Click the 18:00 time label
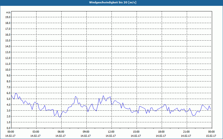Screen dimensions: 223x139 (162, 132)
